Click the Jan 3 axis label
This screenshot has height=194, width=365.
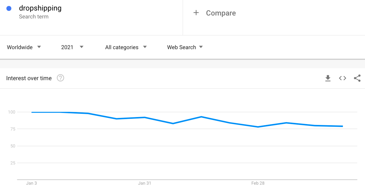click(x=31, y=183)
